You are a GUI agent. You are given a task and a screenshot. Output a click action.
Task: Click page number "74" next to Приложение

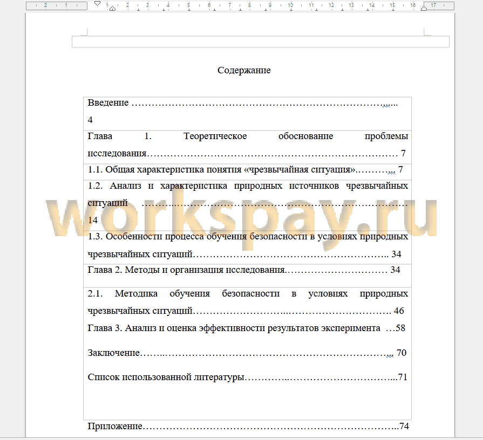coord(404,426)
